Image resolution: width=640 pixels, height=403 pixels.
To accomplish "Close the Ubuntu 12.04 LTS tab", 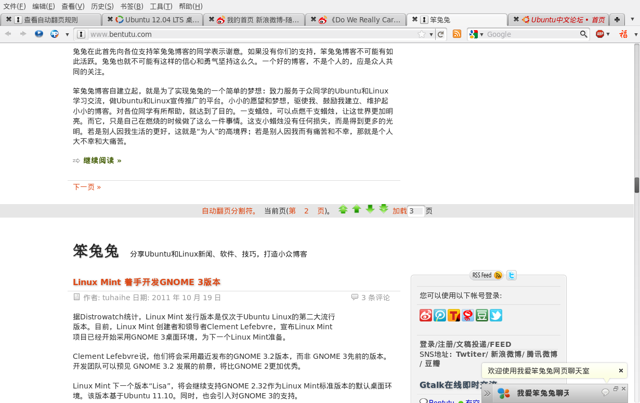I will [x=110, y=19].
